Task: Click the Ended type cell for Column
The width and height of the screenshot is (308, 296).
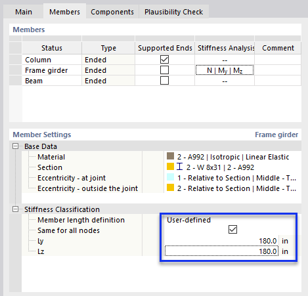Action: pos(108,60)
